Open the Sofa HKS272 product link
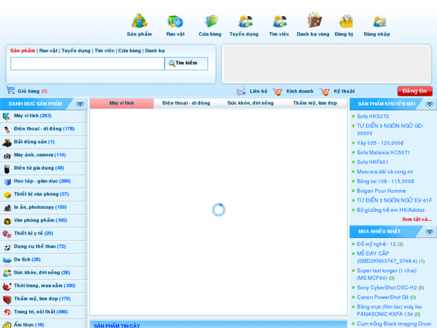 (373, 116)
